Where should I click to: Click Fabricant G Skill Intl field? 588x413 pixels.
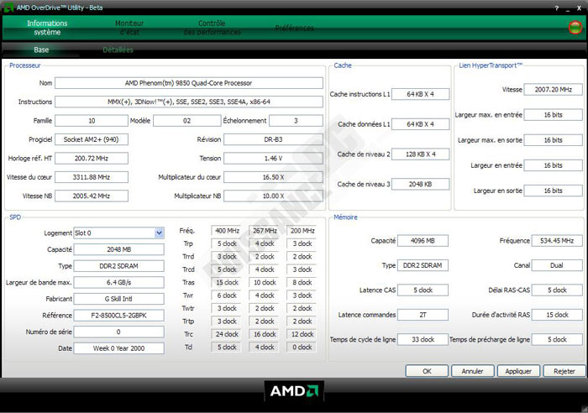click(x=119, y=299)
